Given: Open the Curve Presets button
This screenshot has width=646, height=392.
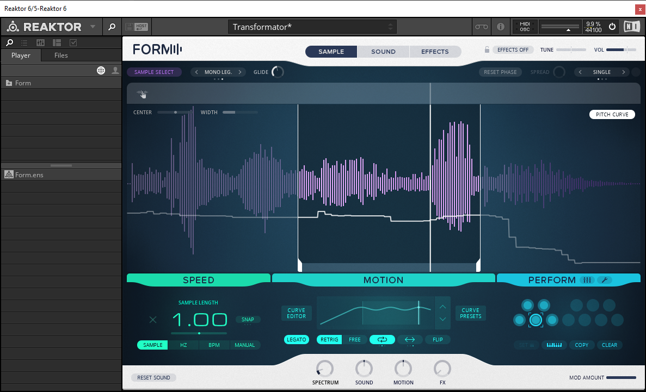Looking at the screenshot, I should (x=470, y=313).
